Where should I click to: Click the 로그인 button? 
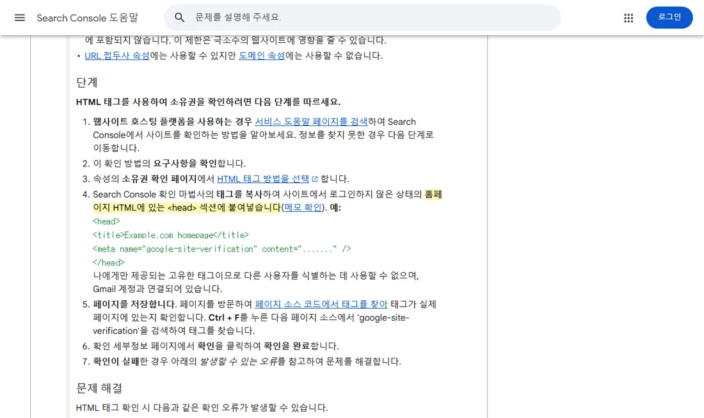(x=669, y=17)
